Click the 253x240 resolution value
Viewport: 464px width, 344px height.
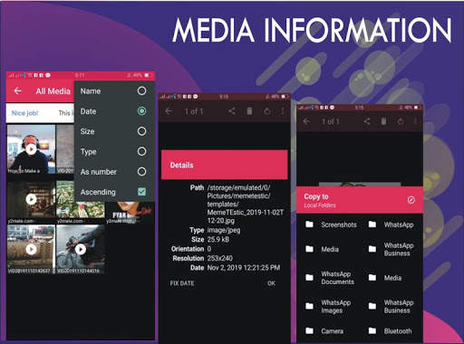(220, 258)
